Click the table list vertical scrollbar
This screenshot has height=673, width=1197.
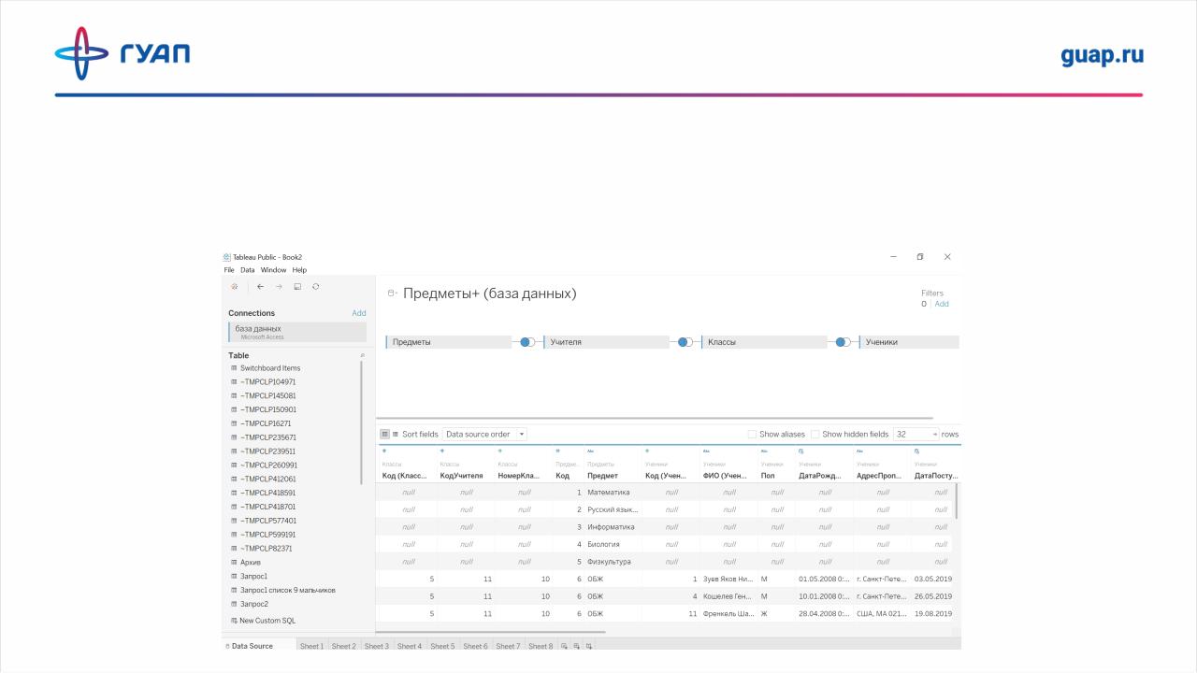click(361, 421)
